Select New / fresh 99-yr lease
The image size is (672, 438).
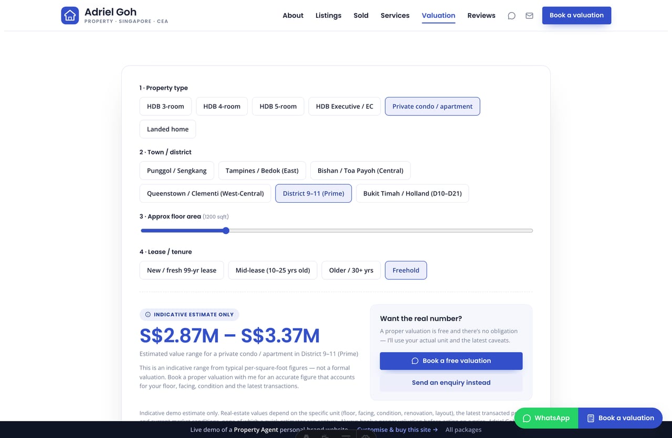click(x=182, y=270)
